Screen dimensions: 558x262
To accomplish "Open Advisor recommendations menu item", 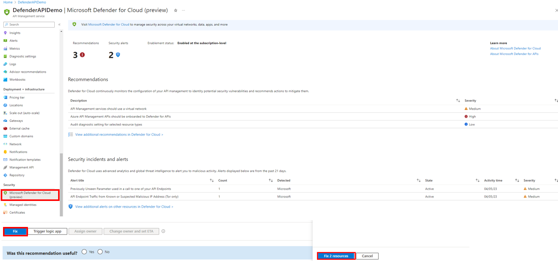I will click(28, 72).
